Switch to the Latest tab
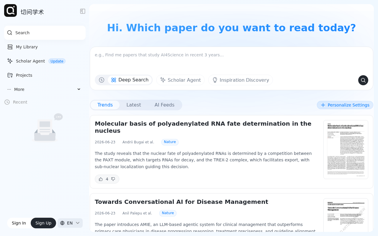378x236 pixels. (133, 105)
